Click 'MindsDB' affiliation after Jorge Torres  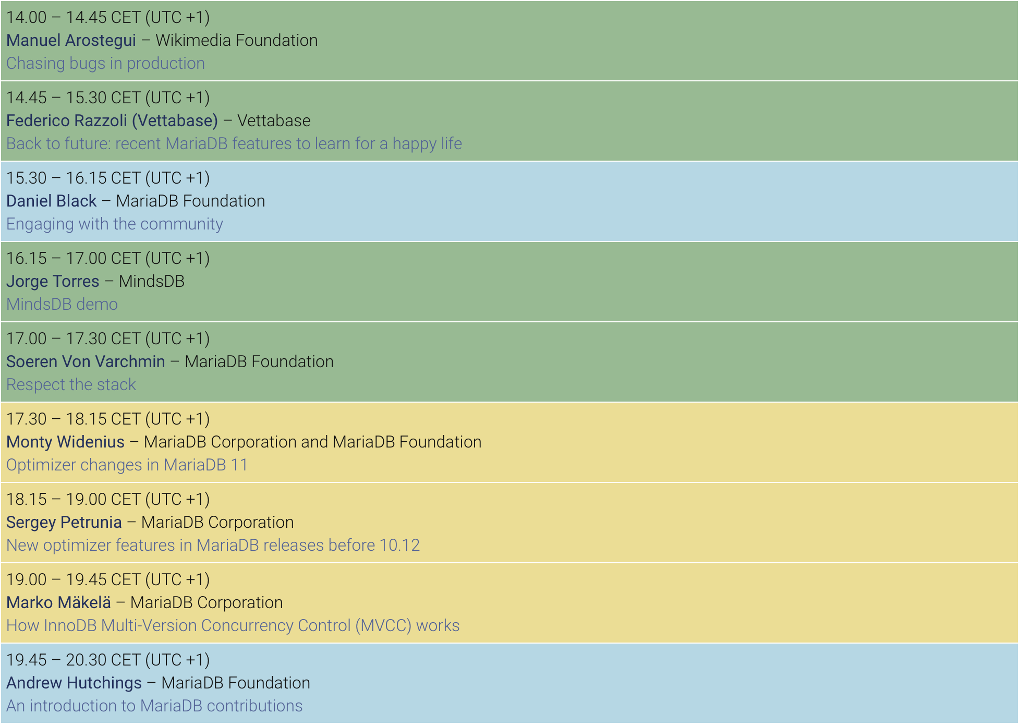(152, 282)
